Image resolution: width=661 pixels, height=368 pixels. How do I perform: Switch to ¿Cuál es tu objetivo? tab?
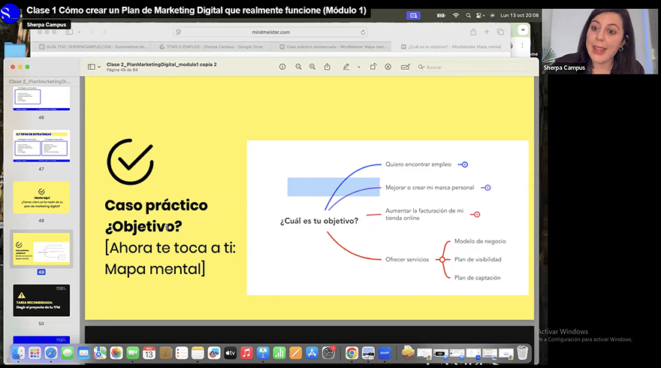451,47
